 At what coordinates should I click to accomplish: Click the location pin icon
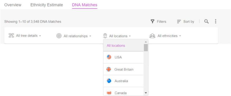tap(105, 36)
